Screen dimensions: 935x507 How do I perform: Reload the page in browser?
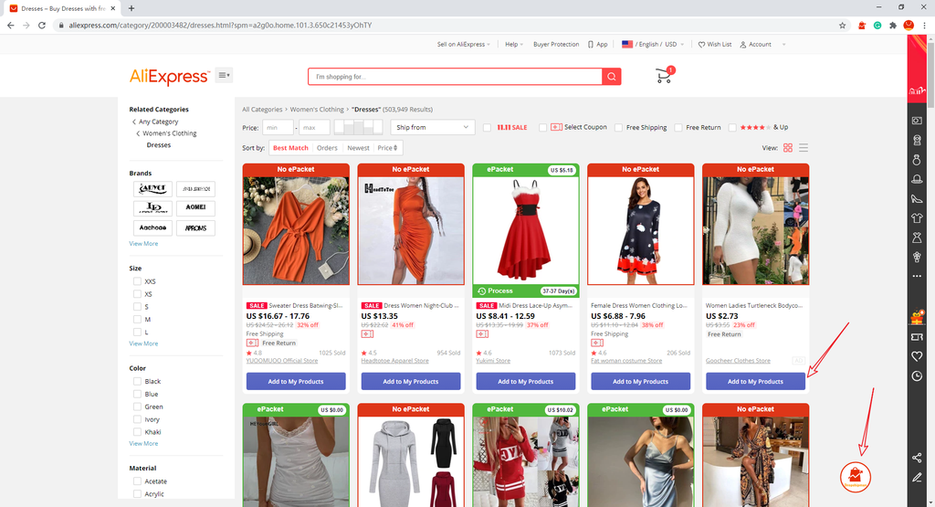pos(42,25)
